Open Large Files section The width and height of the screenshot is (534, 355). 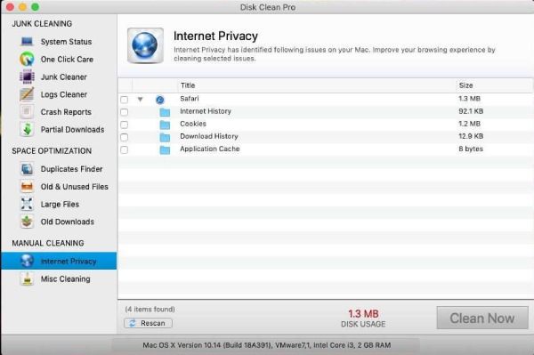pyautogui.click(x=59, y=205)
